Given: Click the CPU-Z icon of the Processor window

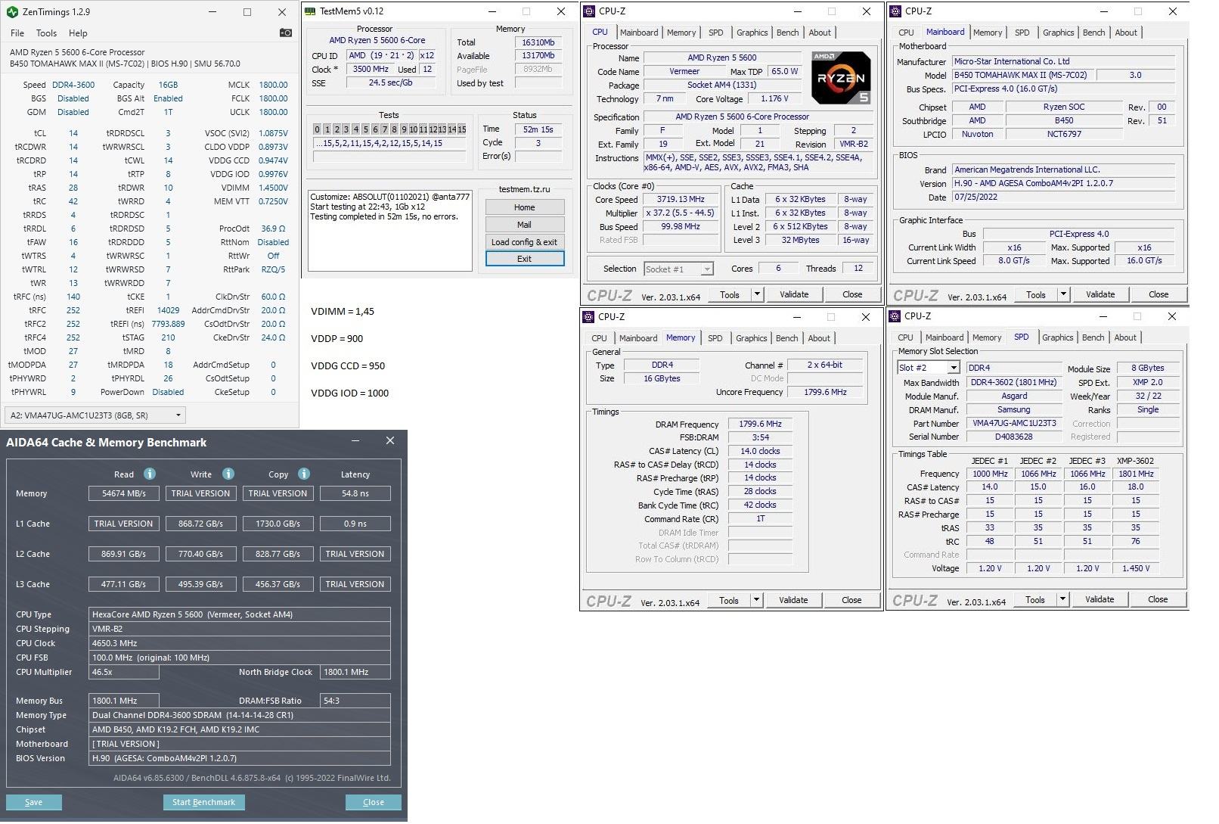Looking at the screenshot, I should [x=589, y=11].
